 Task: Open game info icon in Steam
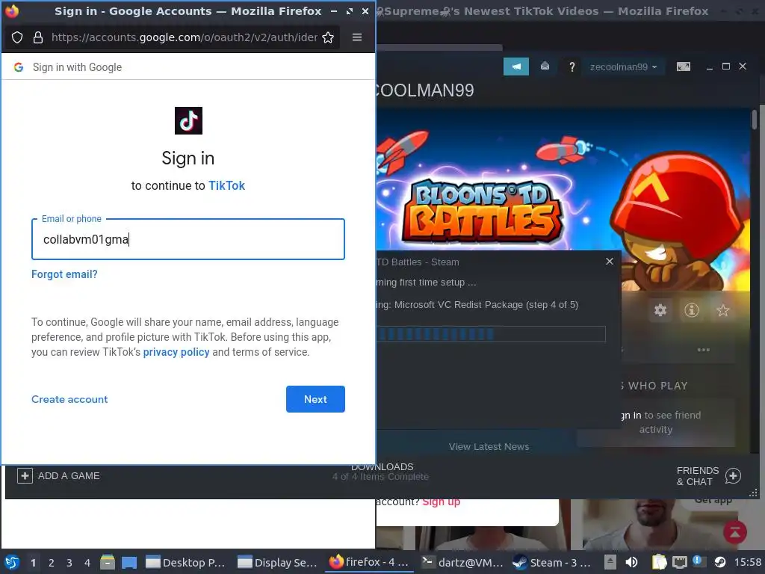click(x=691, y=310)
